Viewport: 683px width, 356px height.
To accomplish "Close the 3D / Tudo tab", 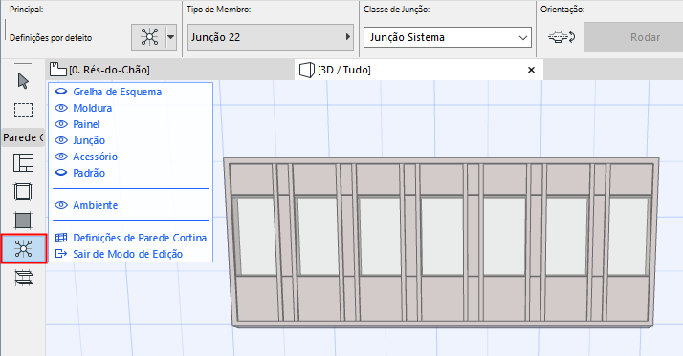I will [x=531, y=70].
